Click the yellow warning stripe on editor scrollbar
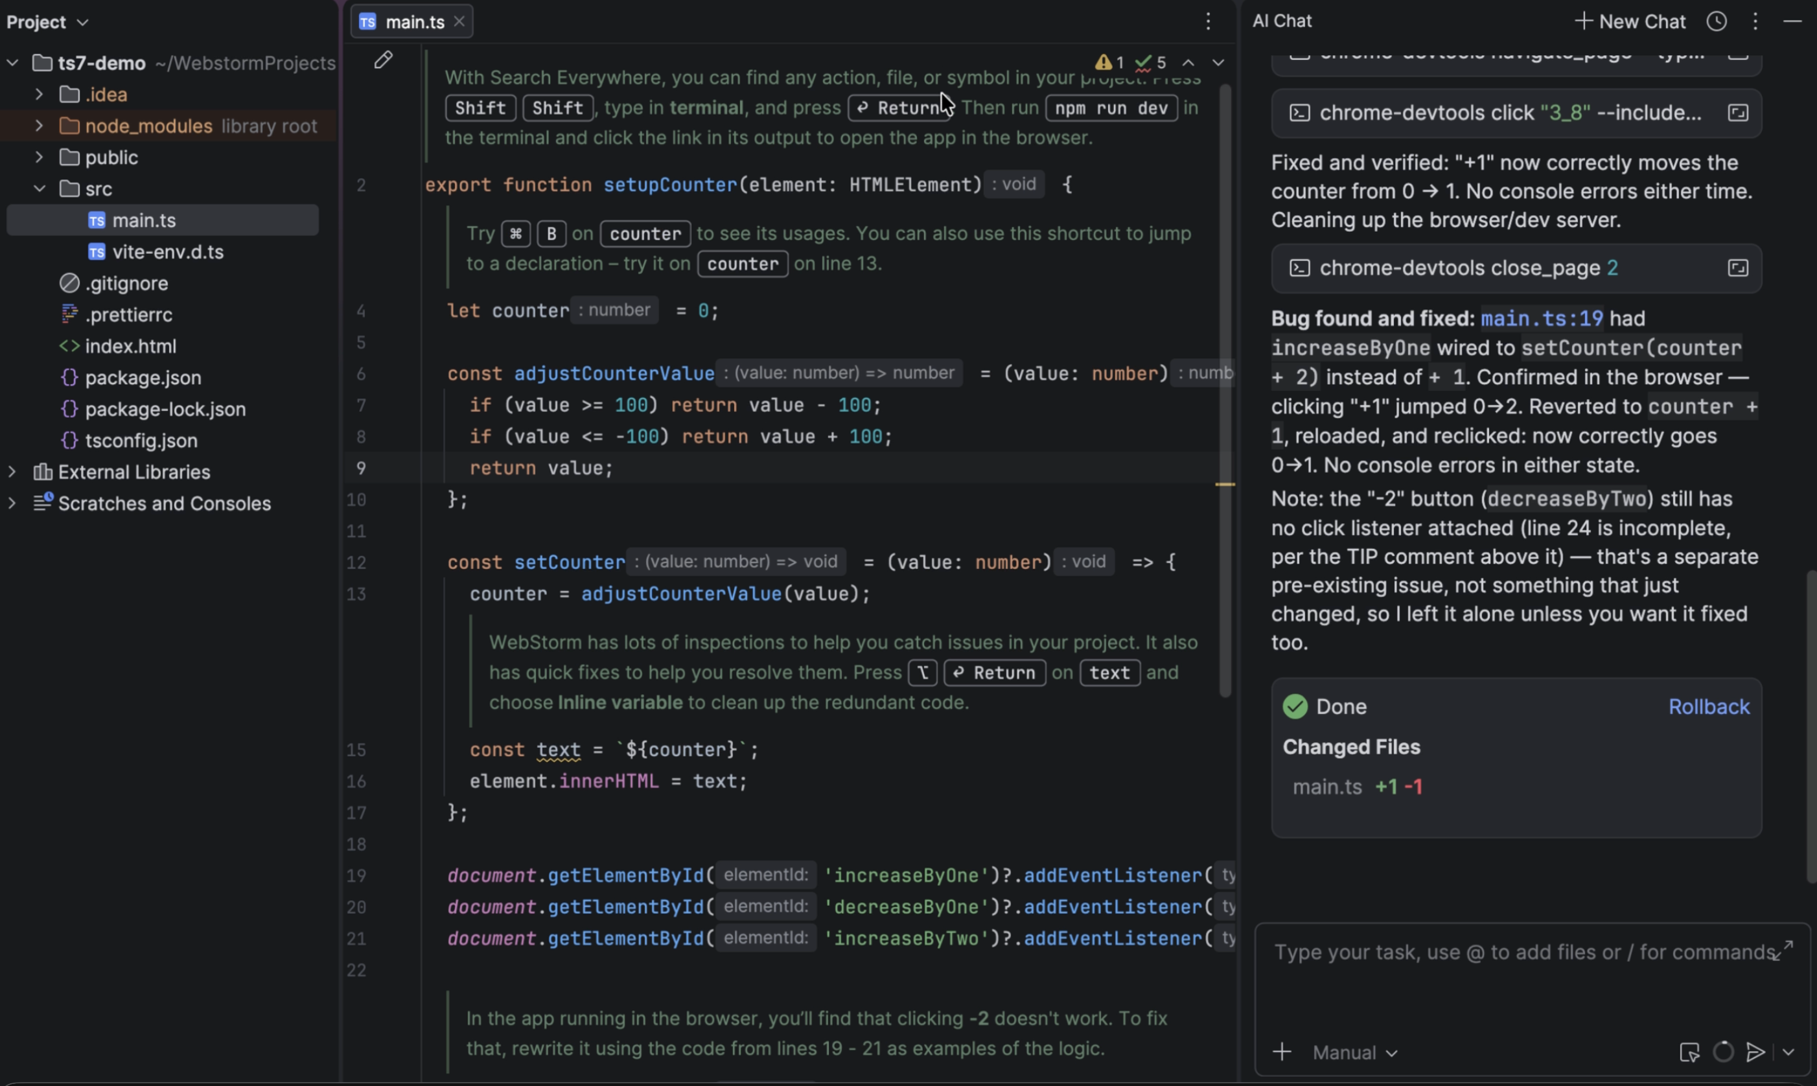 tap(1225, 485)
